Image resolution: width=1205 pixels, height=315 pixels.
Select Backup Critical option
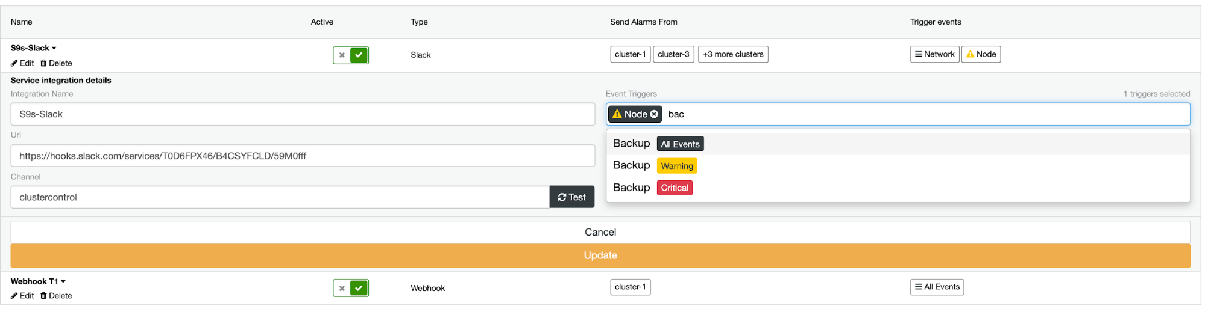click(898, 188)
